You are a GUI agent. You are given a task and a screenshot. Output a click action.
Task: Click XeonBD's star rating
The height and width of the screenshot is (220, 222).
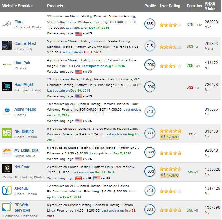tap(171, 192)
